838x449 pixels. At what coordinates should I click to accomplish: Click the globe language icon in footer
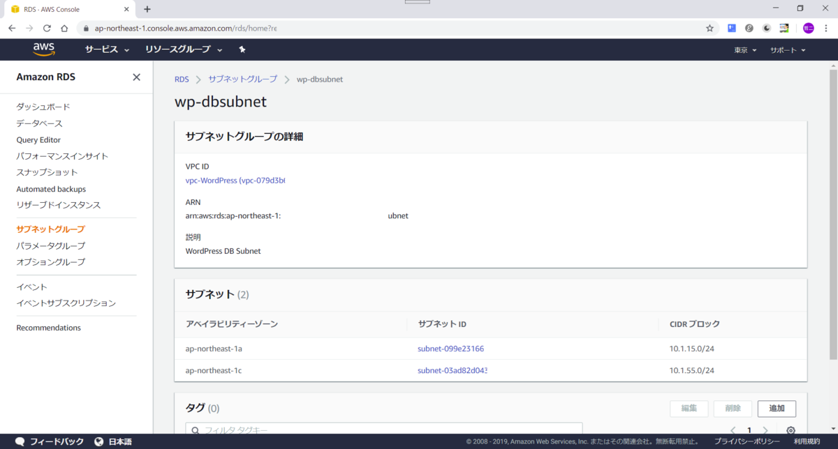[x=99, y=441]
